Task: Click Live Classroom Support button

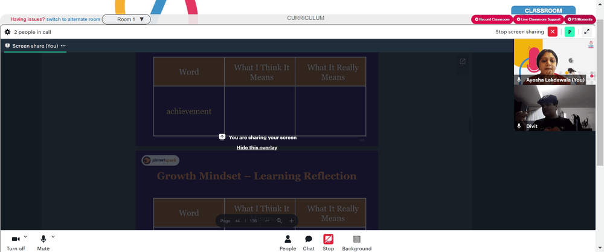Action: 538,19
